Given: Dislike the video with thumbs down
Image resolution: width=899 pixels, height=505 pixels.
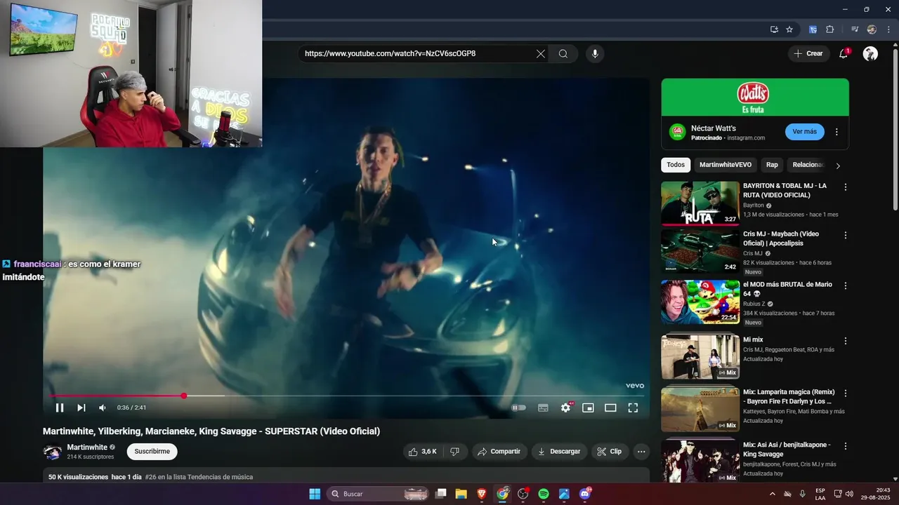Looking at the screenshot, I should [x=454, y=452].
